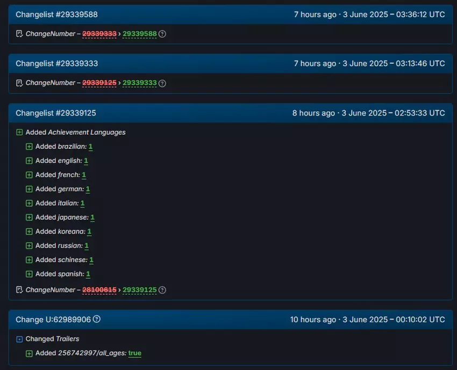Click the document icon beside ChangeNumber in Changelist #29339588
This screenshot has width=457, height=370.
(19, 33)
